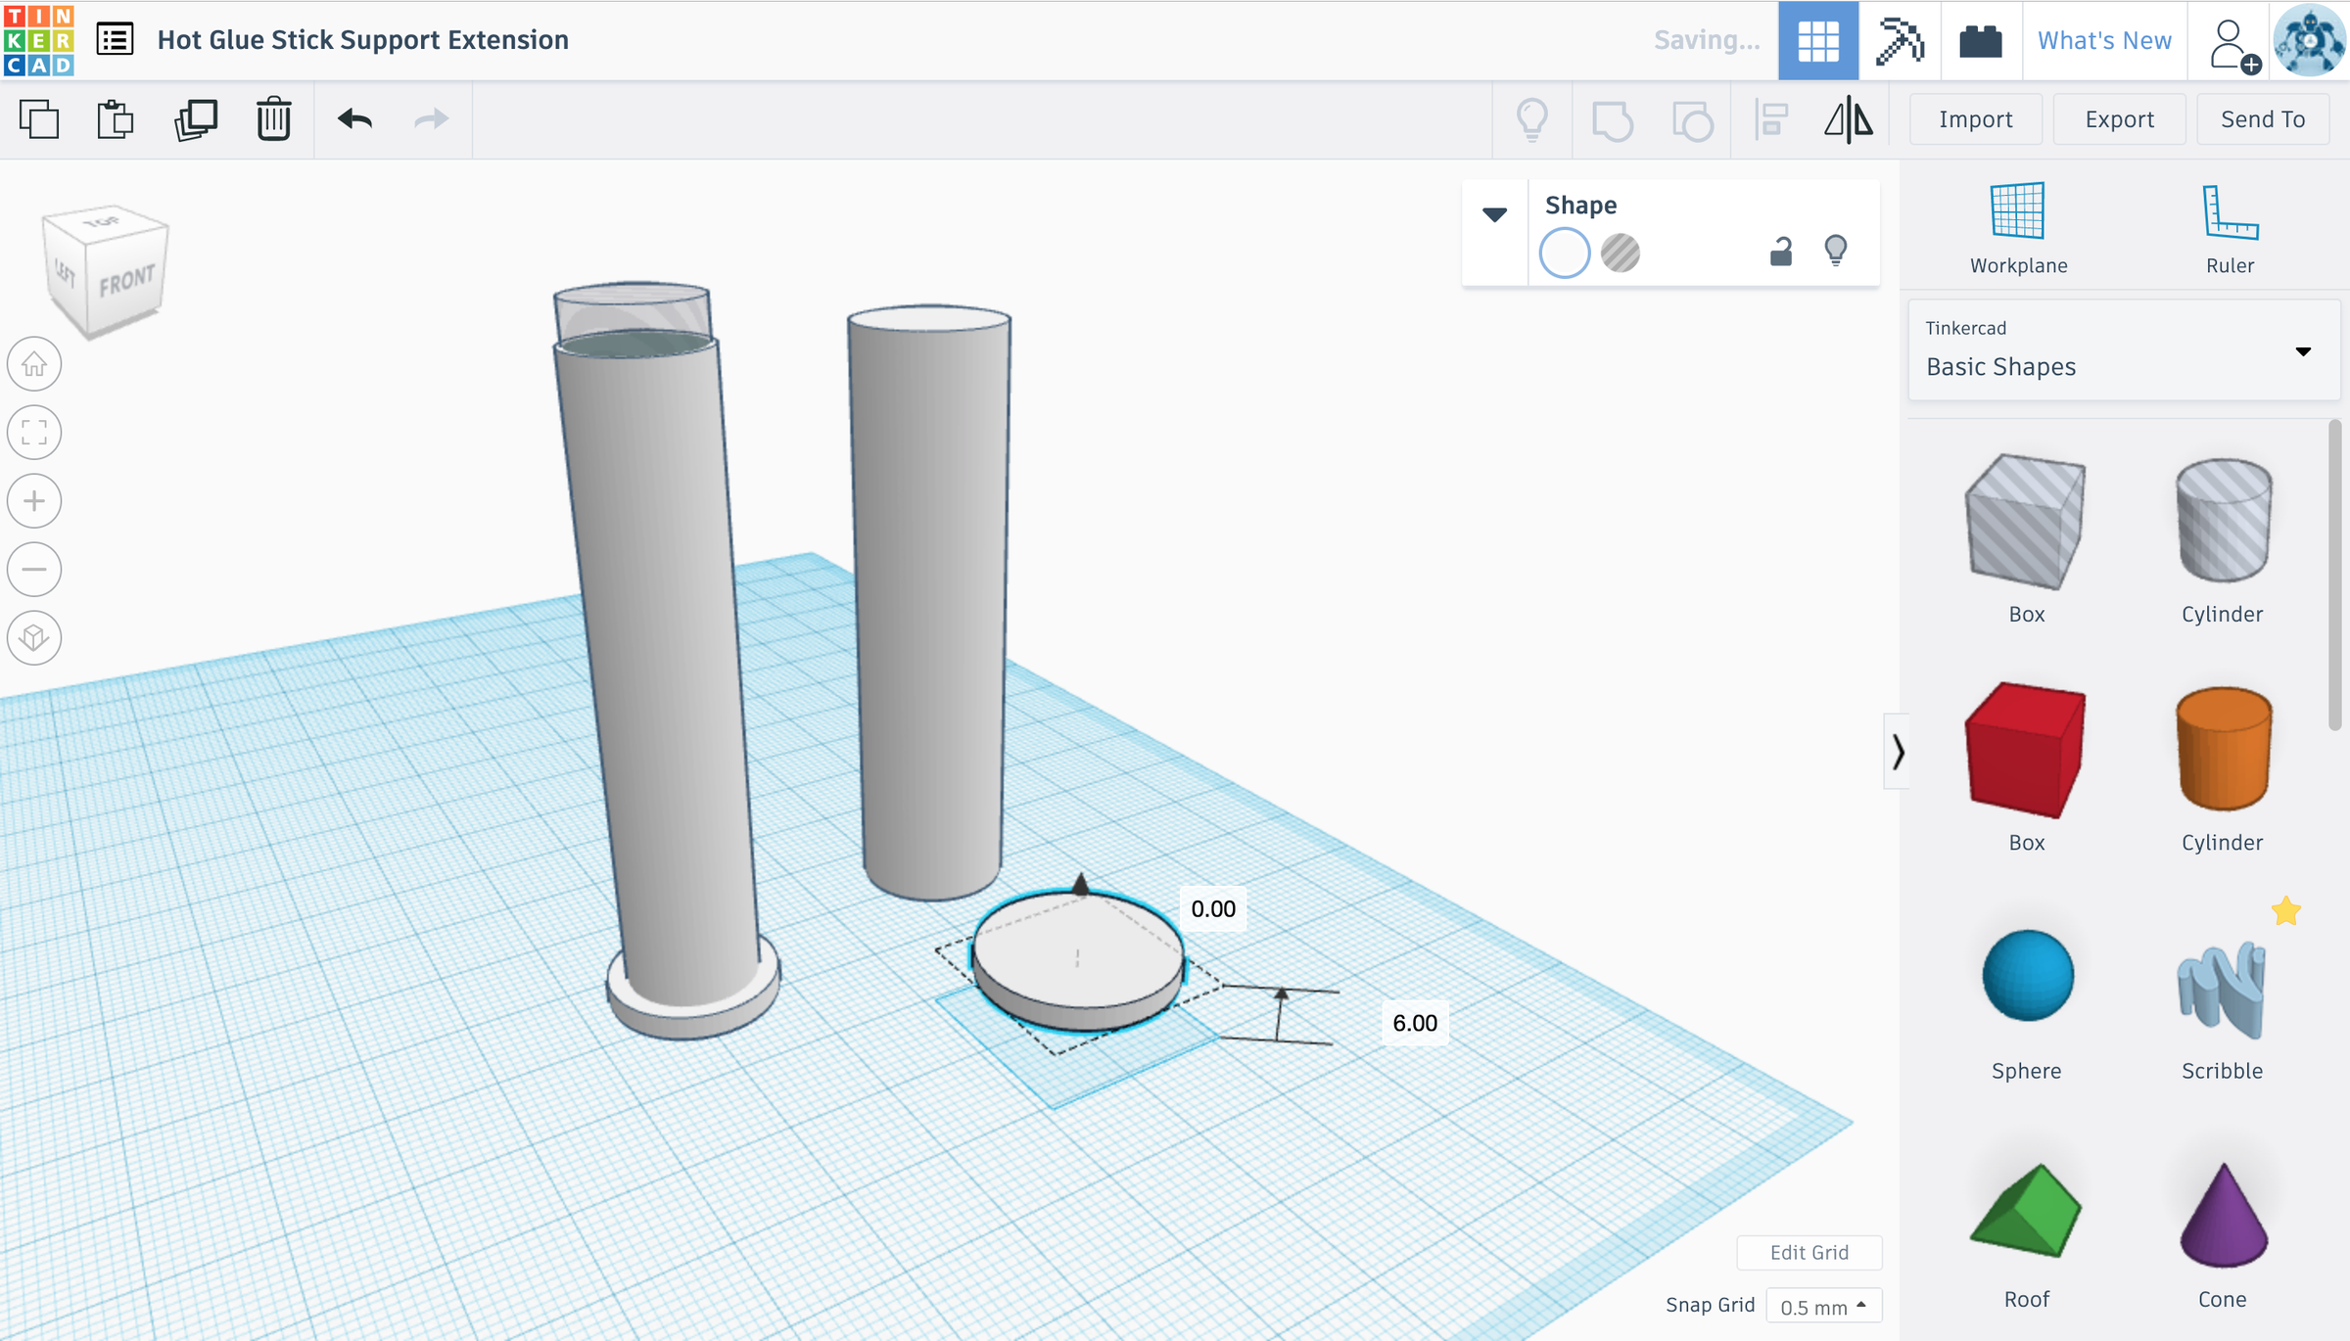2350x1341 pixels.
Task: Toggle shape visibility light bulb
Action: [x=1836, y=251]
